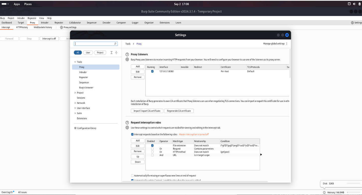Remove the selected interception rule

click(x=138, y=151)
